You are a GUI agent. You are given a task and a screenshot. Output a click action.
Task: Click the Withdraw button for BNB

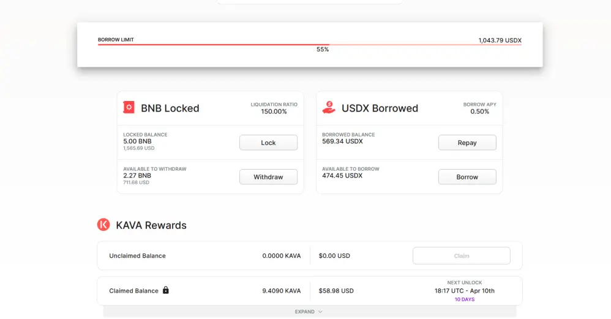268,177
